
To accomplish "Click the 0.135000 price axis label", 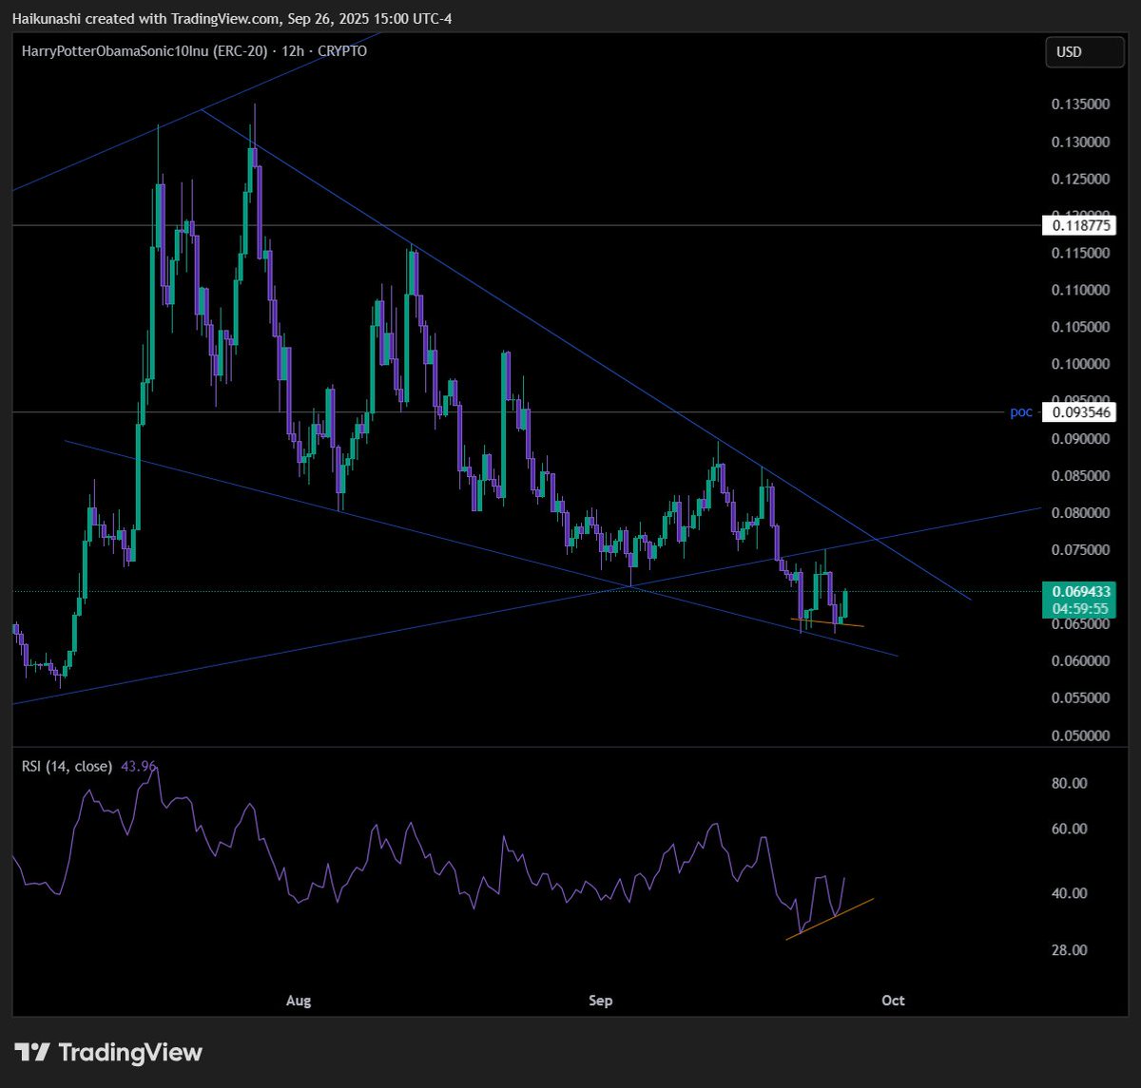I will click(1082, 105).
